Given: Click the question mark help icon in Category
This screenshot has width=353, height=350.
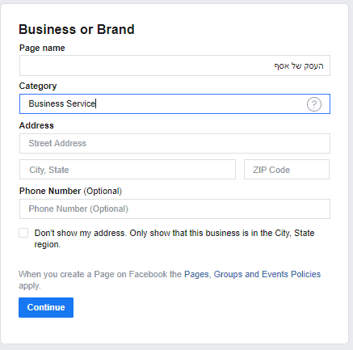Looking at the screenshot, I should 314,104.
